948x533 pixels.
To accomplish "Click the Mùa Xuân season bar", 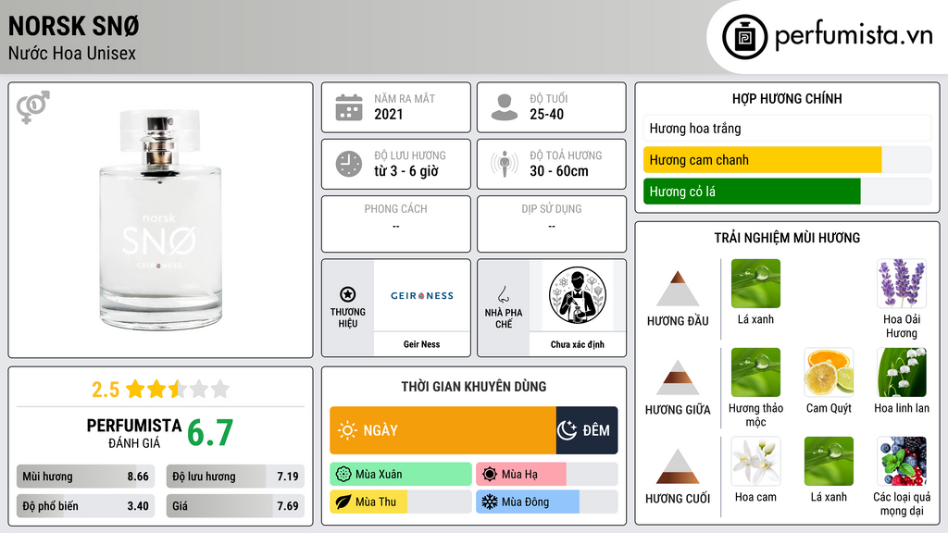I will click(x=401, y=475).
